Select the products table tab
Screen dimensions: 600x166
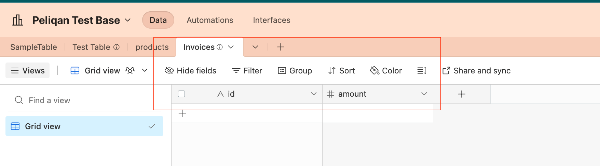pyautogui.click(x=152, y=47)
